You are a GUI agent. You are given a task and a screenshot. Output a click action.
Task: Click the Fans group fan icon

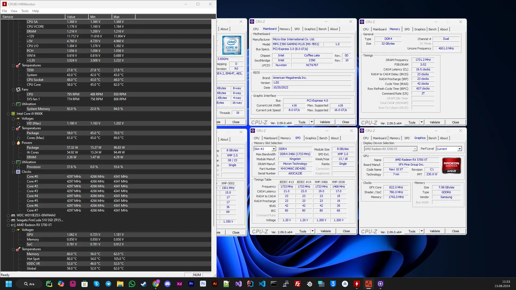[x=18, y=89]
